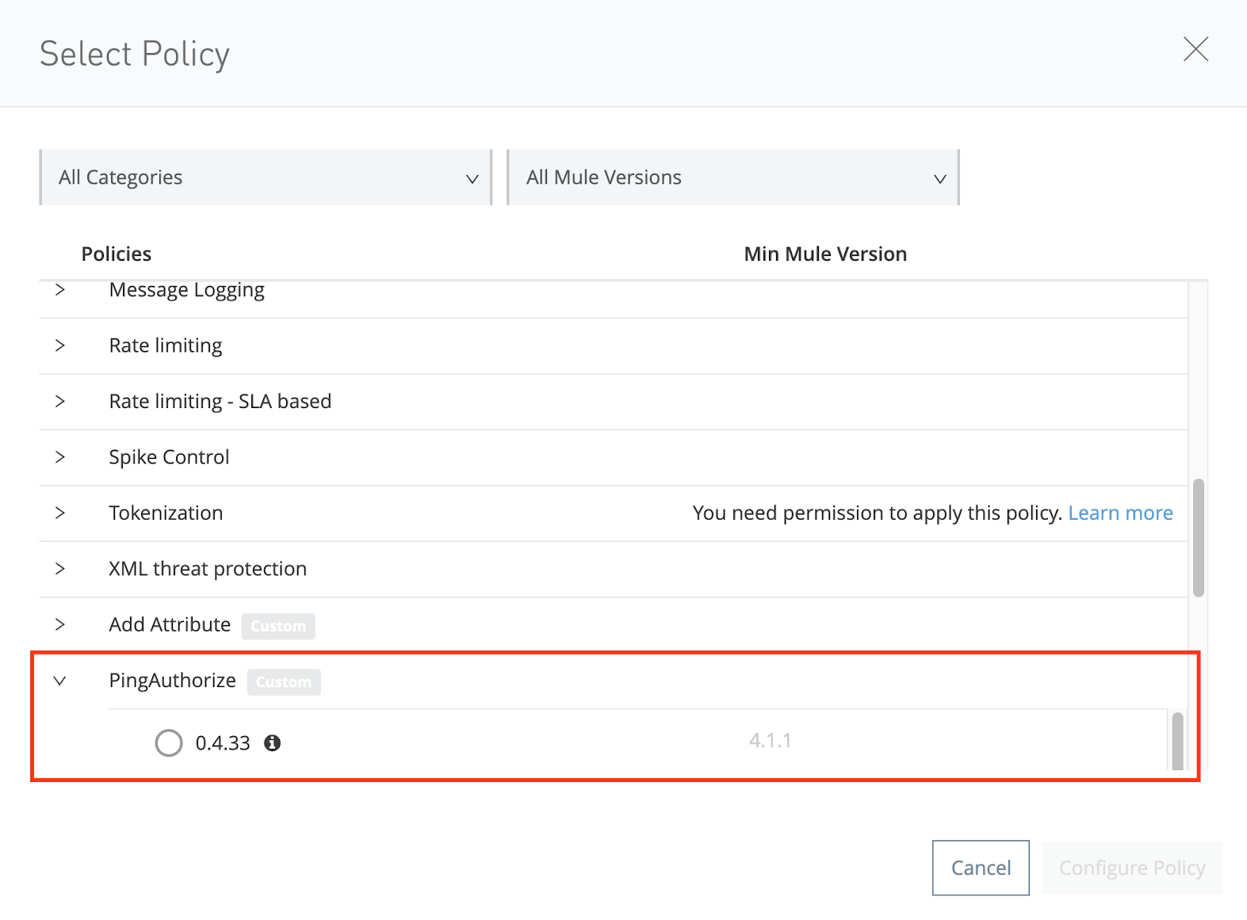The height and width of the screenshot is (920, 1247).
Task: Expand the XML threat protection policy
Action: [60, 569]
